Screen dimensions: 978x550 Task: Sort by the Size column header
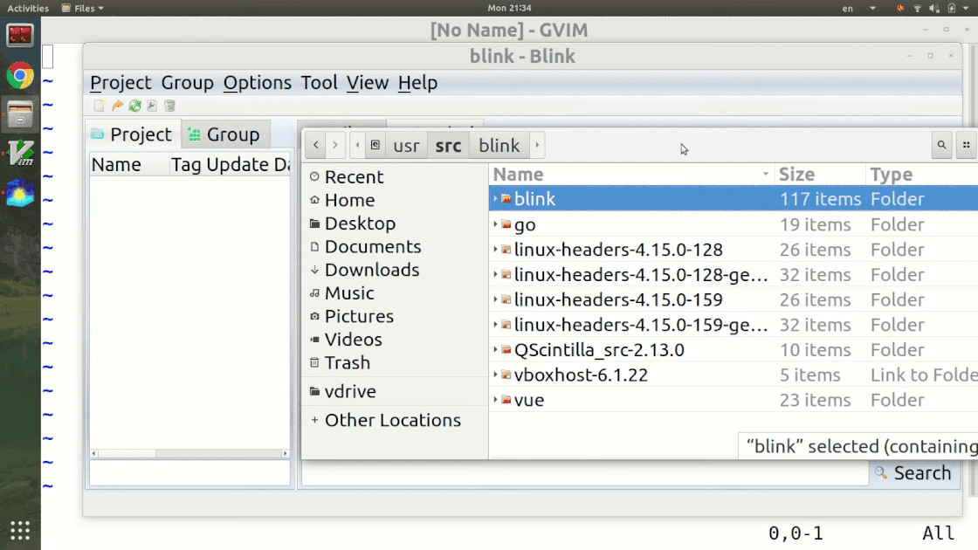pos(820,175)
